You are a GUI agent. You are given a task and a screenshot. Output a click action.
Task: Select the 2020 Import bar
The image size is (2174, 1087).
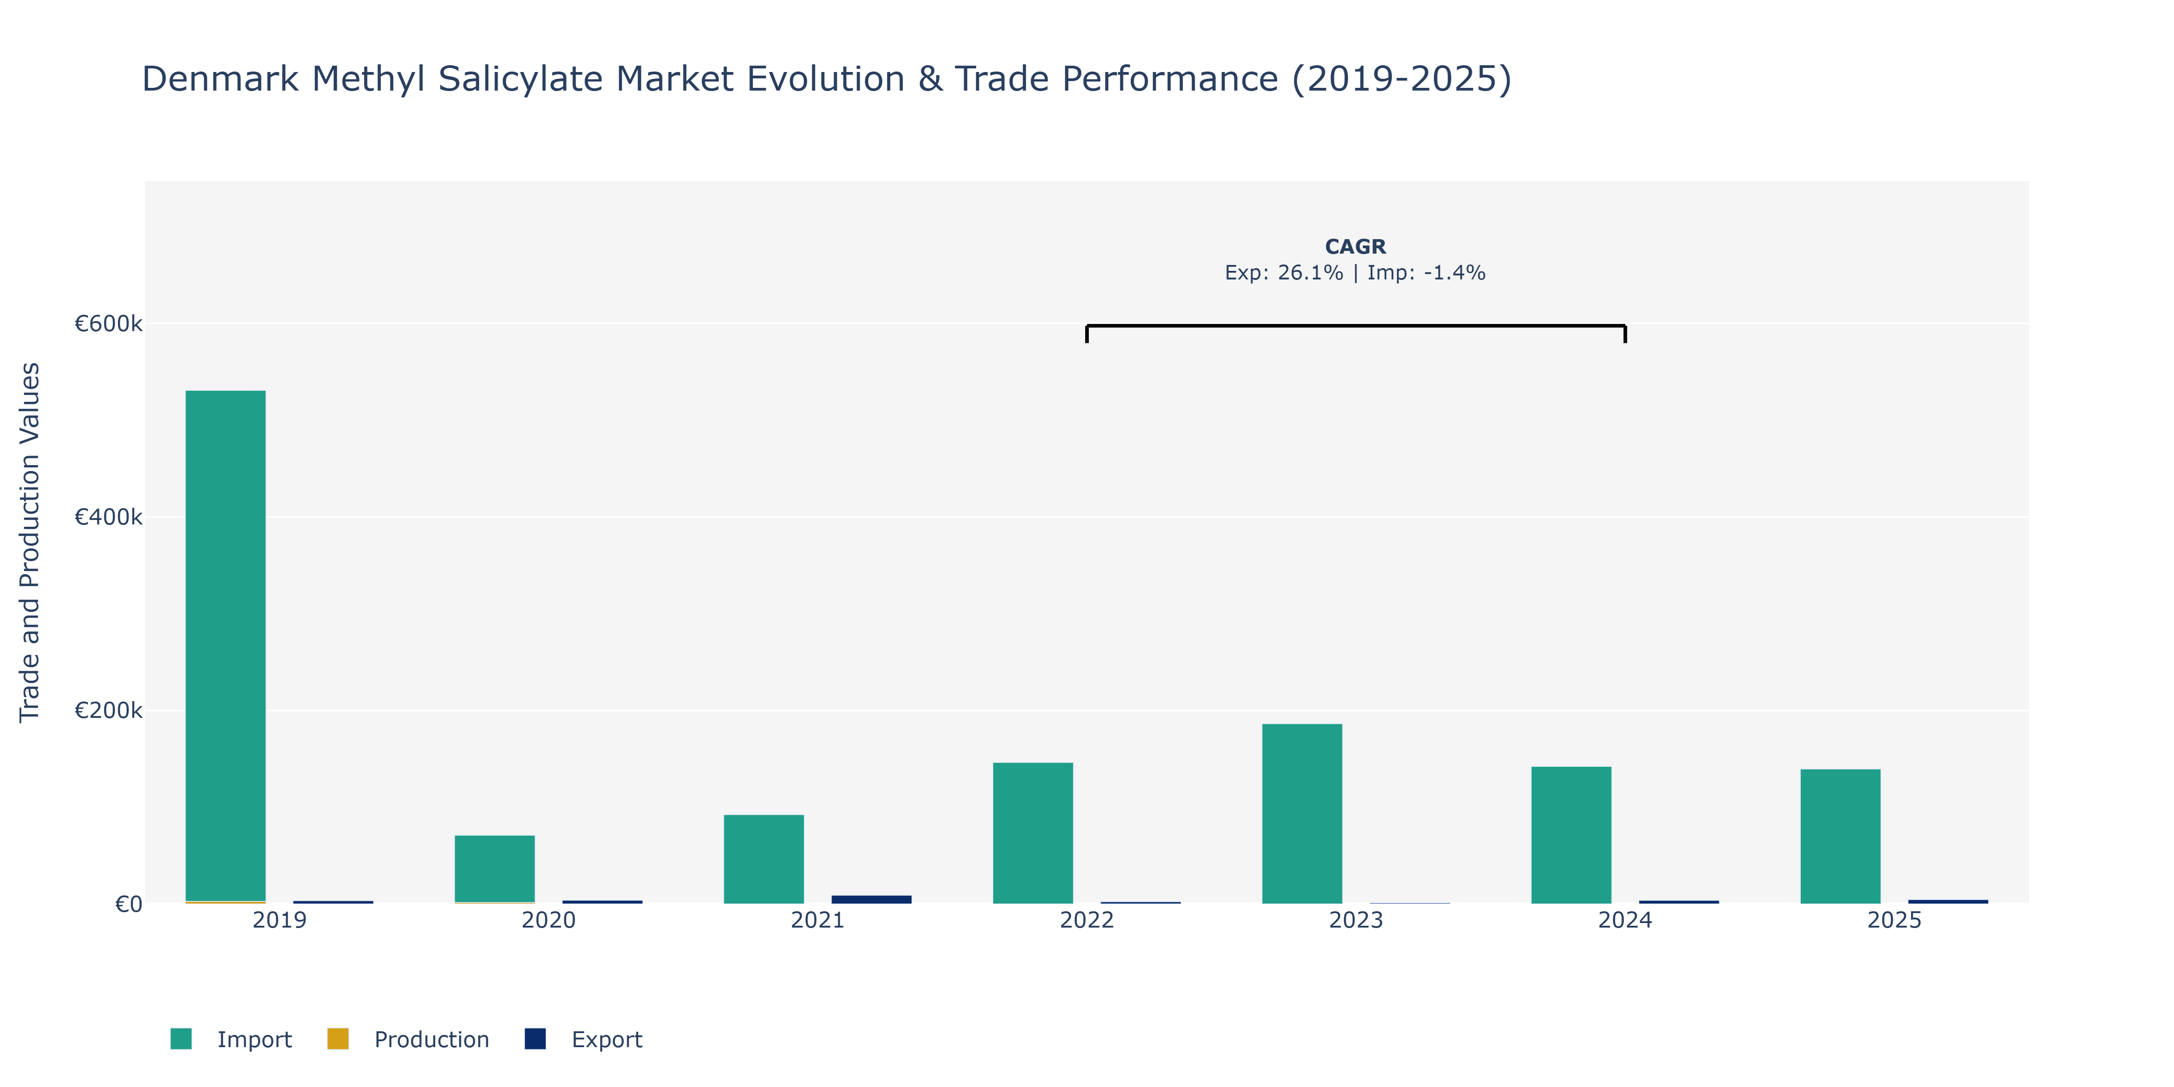[495, 868]
